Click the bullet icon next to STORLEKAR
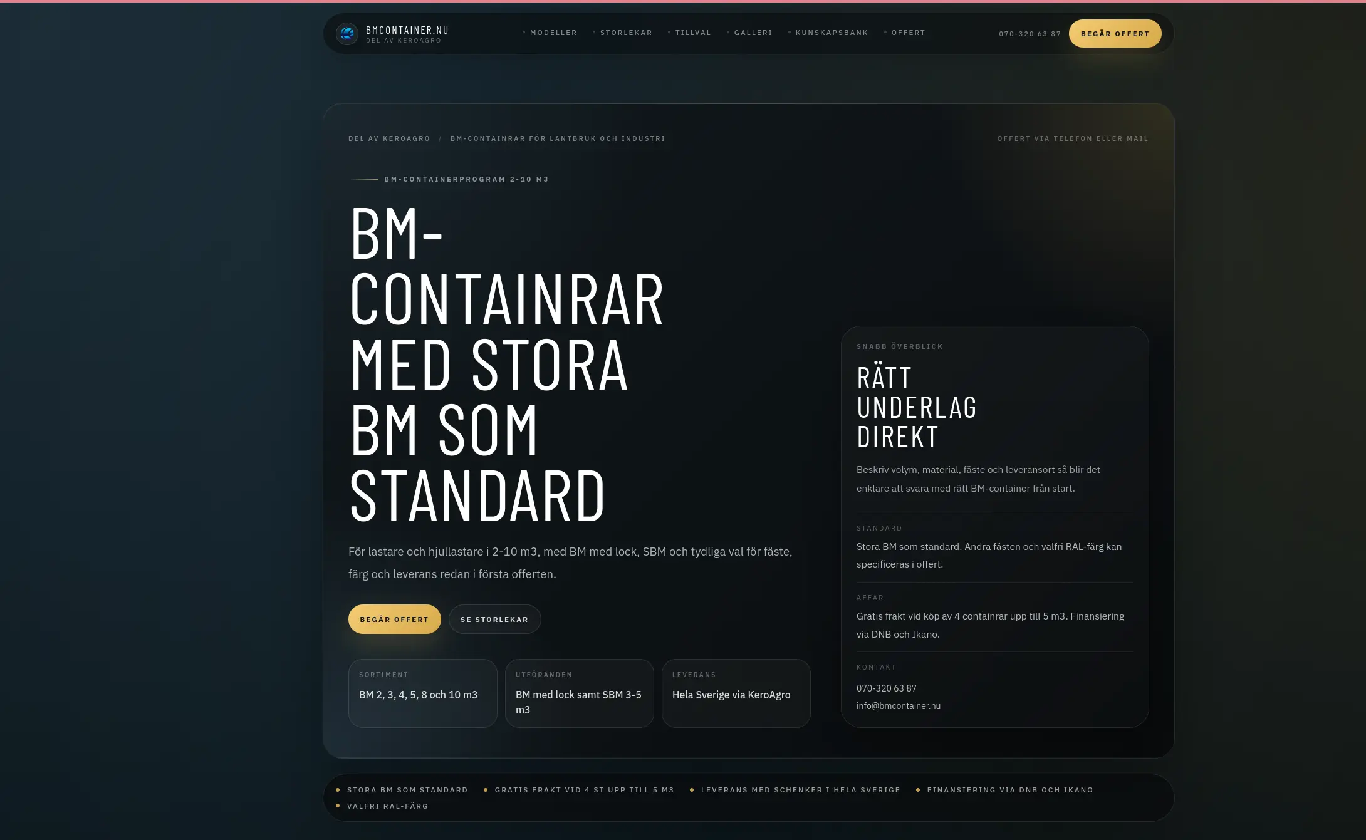1366x840 pixels. point(593,31)
